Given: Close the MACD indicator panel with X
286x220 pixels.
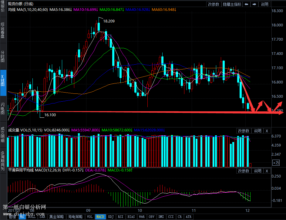Looking at the screenshot, I should coord(267,171).
